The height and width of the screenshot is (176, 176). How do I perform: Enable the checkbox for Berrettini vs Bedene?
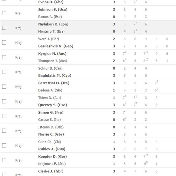(x=4, y=87)
